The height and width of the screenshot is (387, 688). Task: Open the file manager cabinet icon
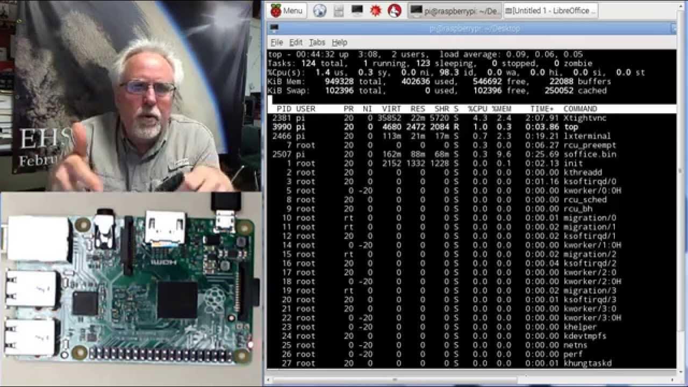click(x=338, y=10)
